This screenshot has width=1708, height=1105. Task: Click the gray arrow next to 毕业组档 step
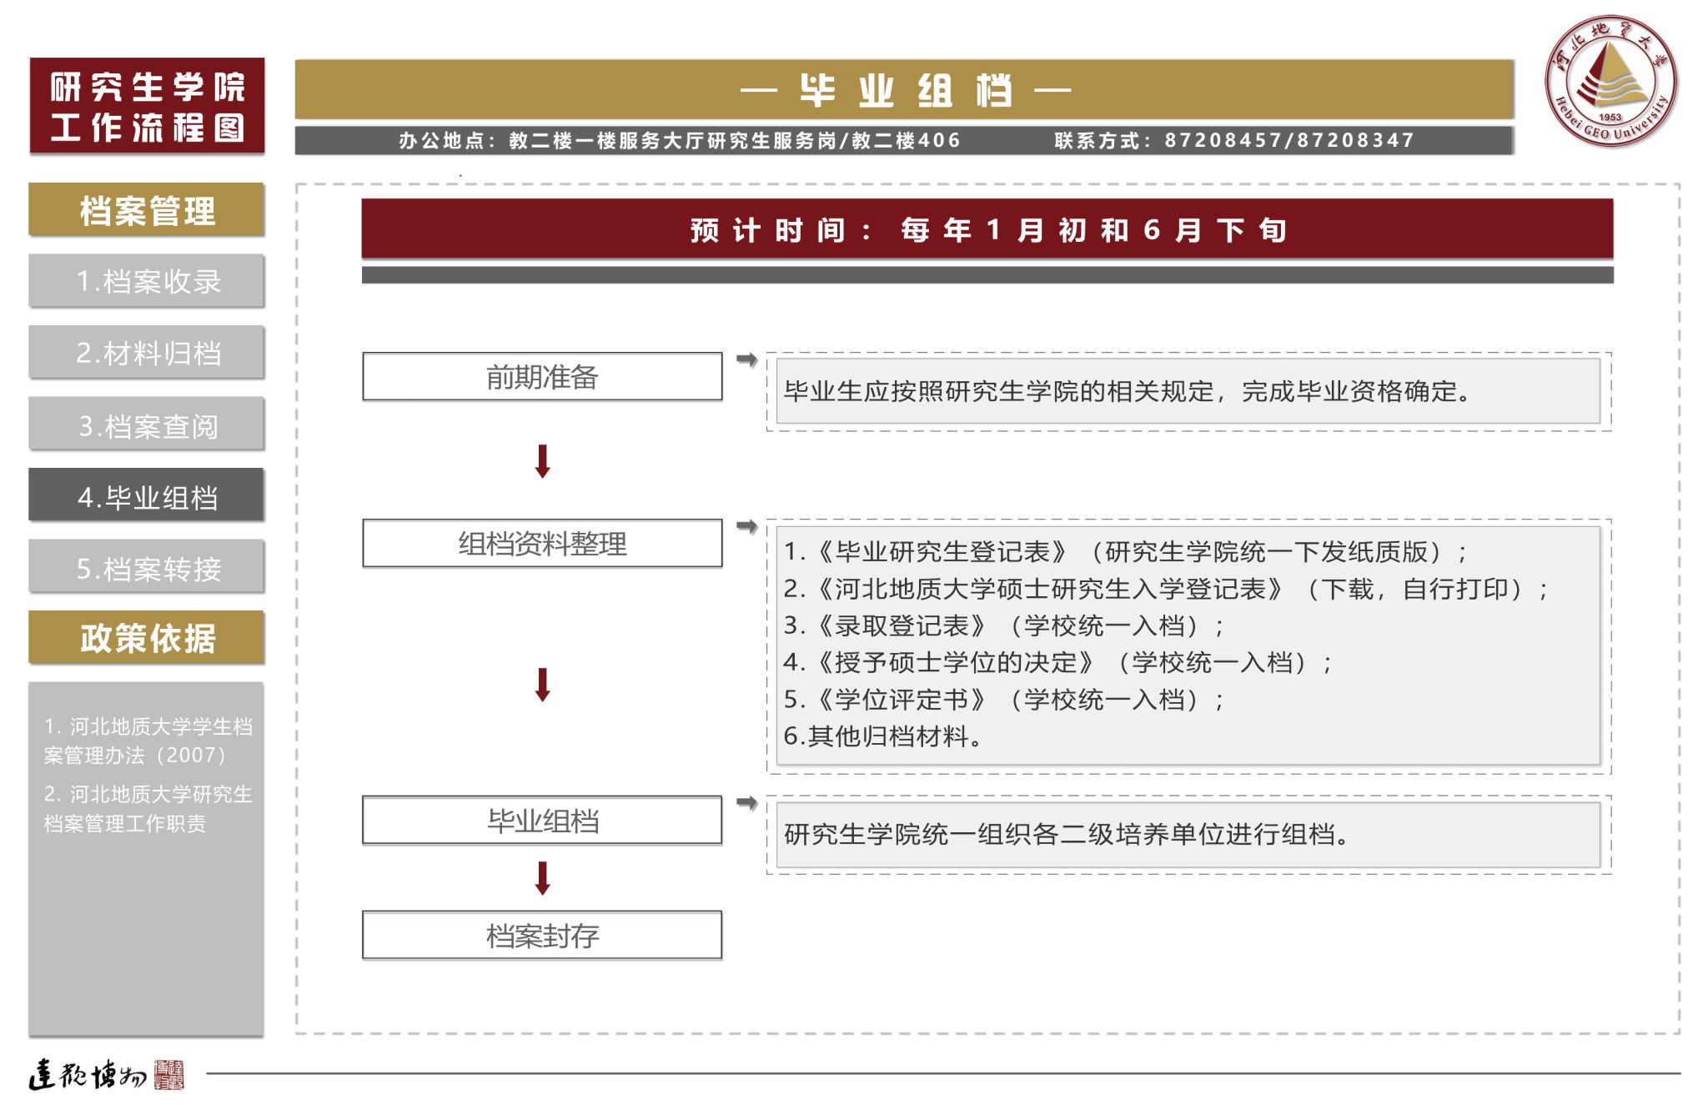[746, 803]
